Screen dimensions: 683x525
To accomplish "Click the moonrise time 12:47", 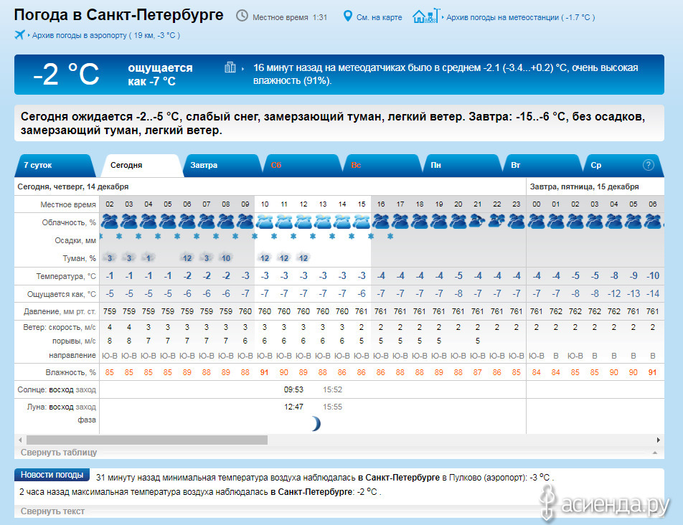I will [293, 407].
